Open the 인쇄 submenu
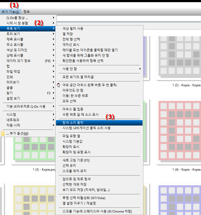 coord(28,77)
